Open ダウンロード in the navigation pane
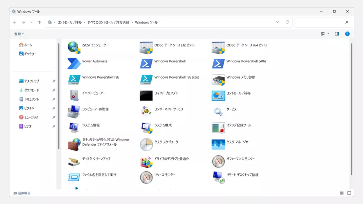Screen dimensions: 363x204 32,90
